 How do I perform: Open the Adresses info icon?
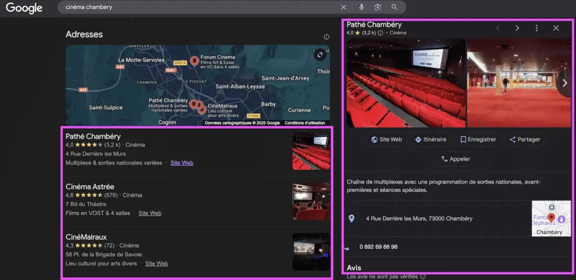[x=326, y=37]
